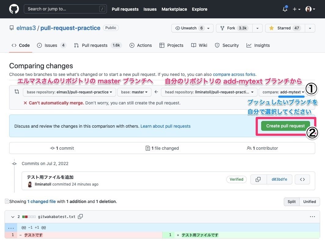The height and width of the screenshot is (252, 325).
Task: Expand the star lists dropdown arrow
Action: point(310,28)
